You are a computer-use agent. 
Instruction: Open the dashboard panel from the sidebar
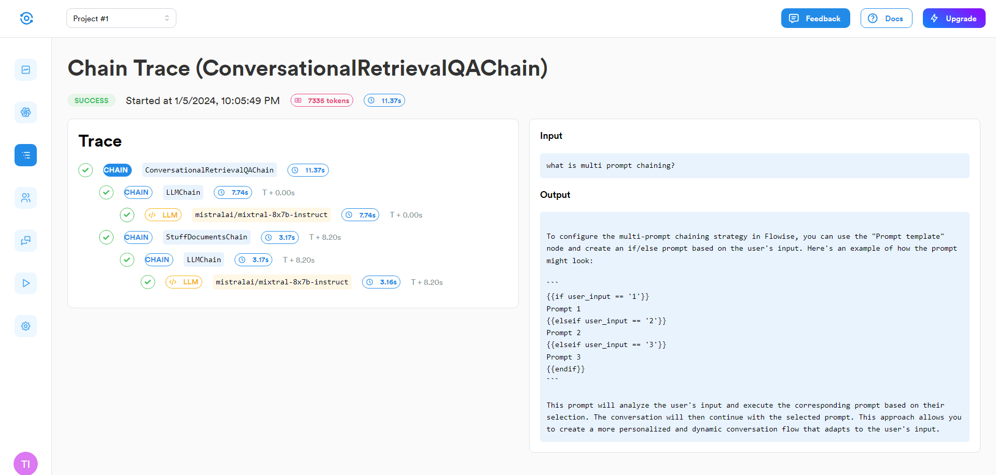pyautogui.click(x=25, y=69)
